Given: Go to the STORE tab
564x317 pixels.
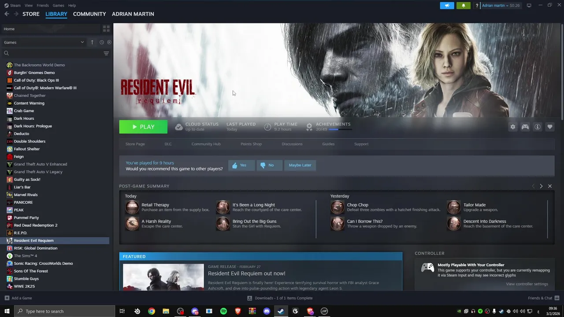Looking at the screenshot, I should (x=31, y=14).
